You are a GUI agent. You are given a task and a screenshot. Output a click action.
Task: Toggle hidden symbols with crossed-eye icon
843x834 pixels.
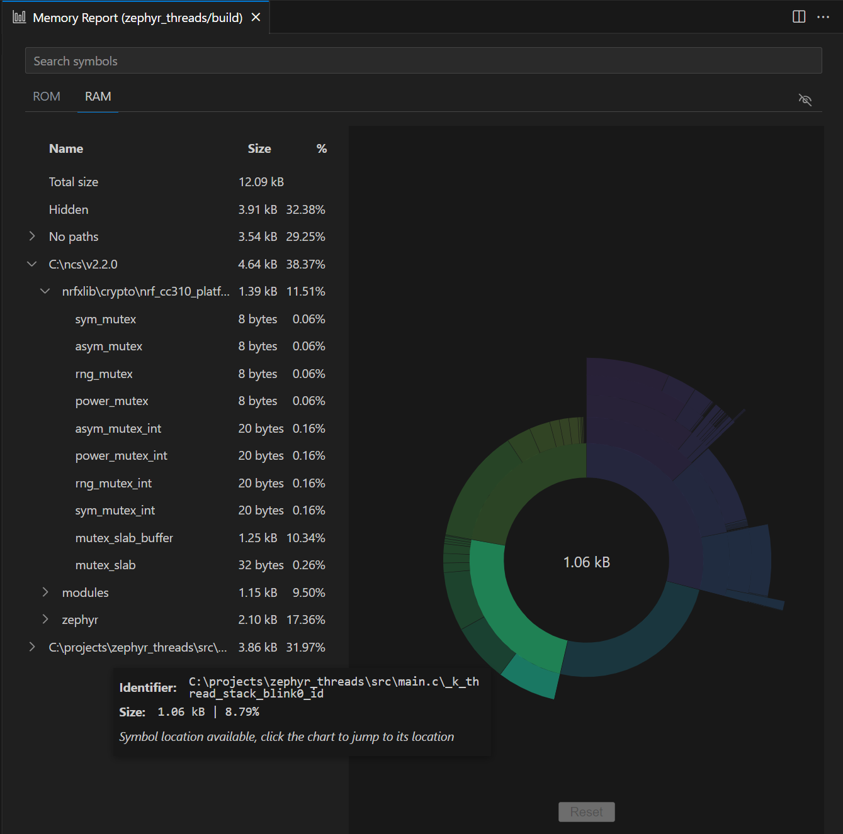coord(805,99)
